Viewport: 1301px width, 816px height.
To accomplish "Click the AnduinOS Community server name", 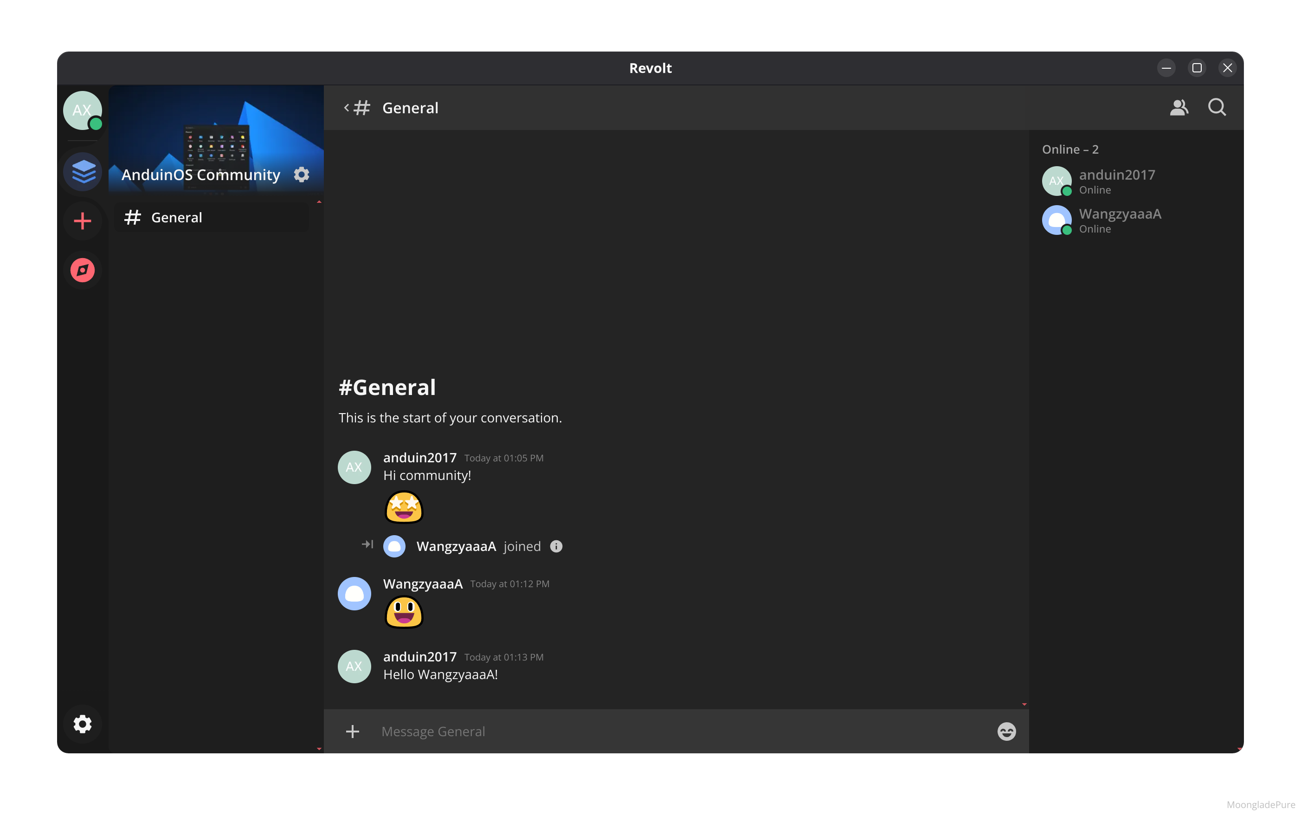I will pos(200,175).
